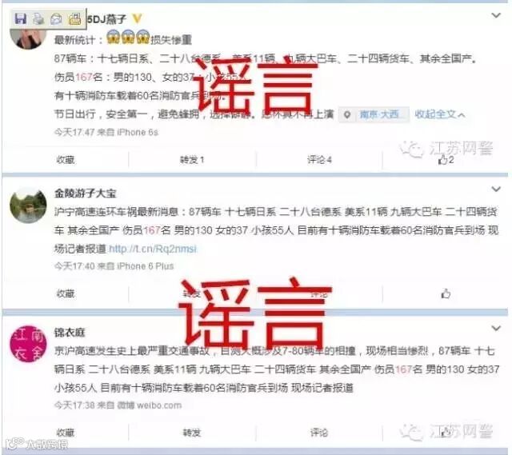Click the email envelope icon in toolbar

pyautogui.click(x=57, y=19)
